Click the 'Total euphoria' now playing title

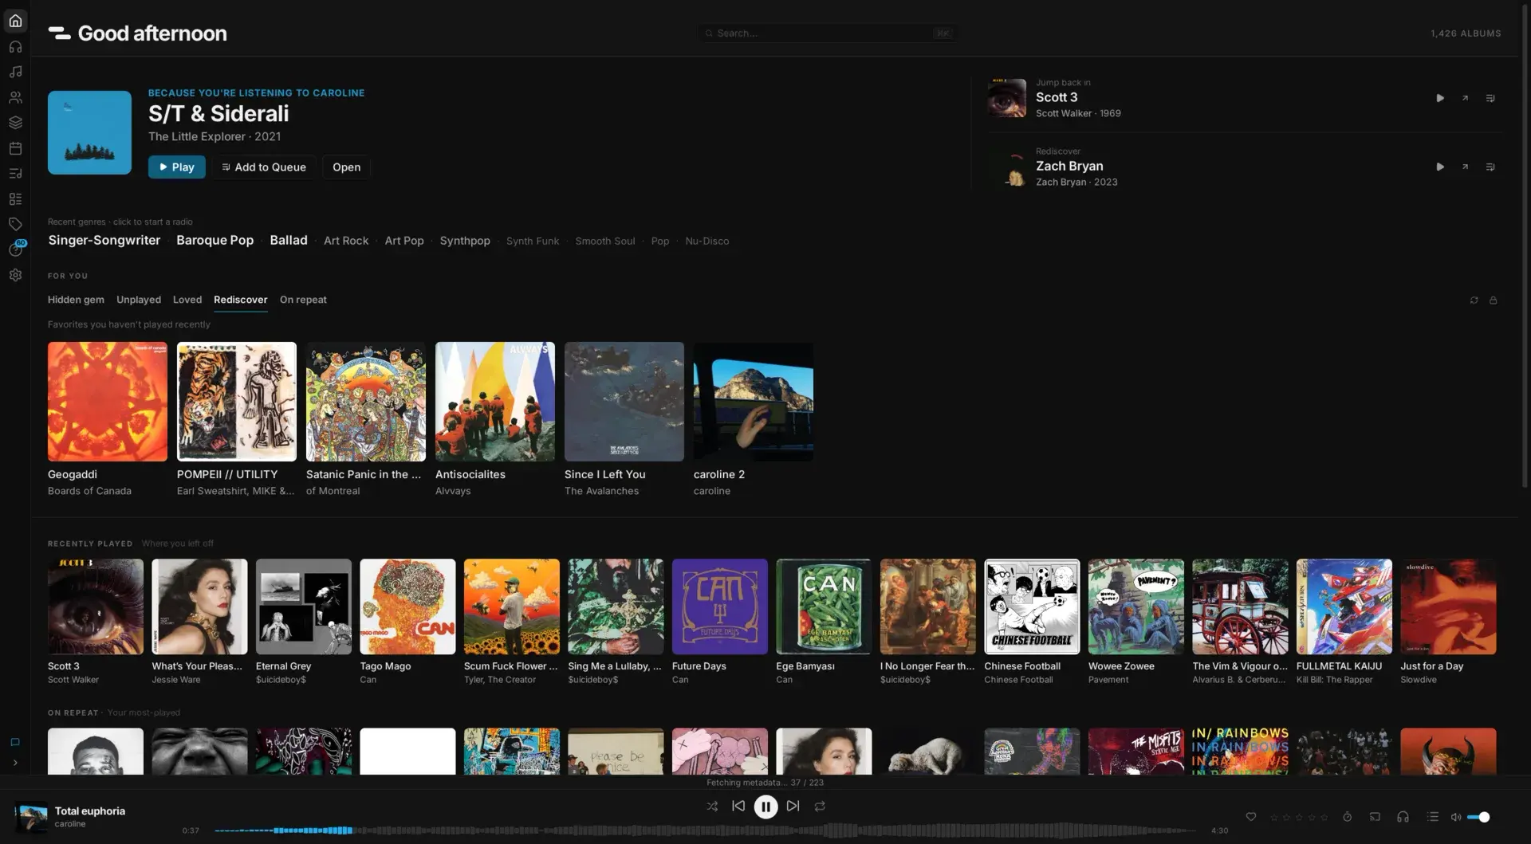click(x=90, y=811)
